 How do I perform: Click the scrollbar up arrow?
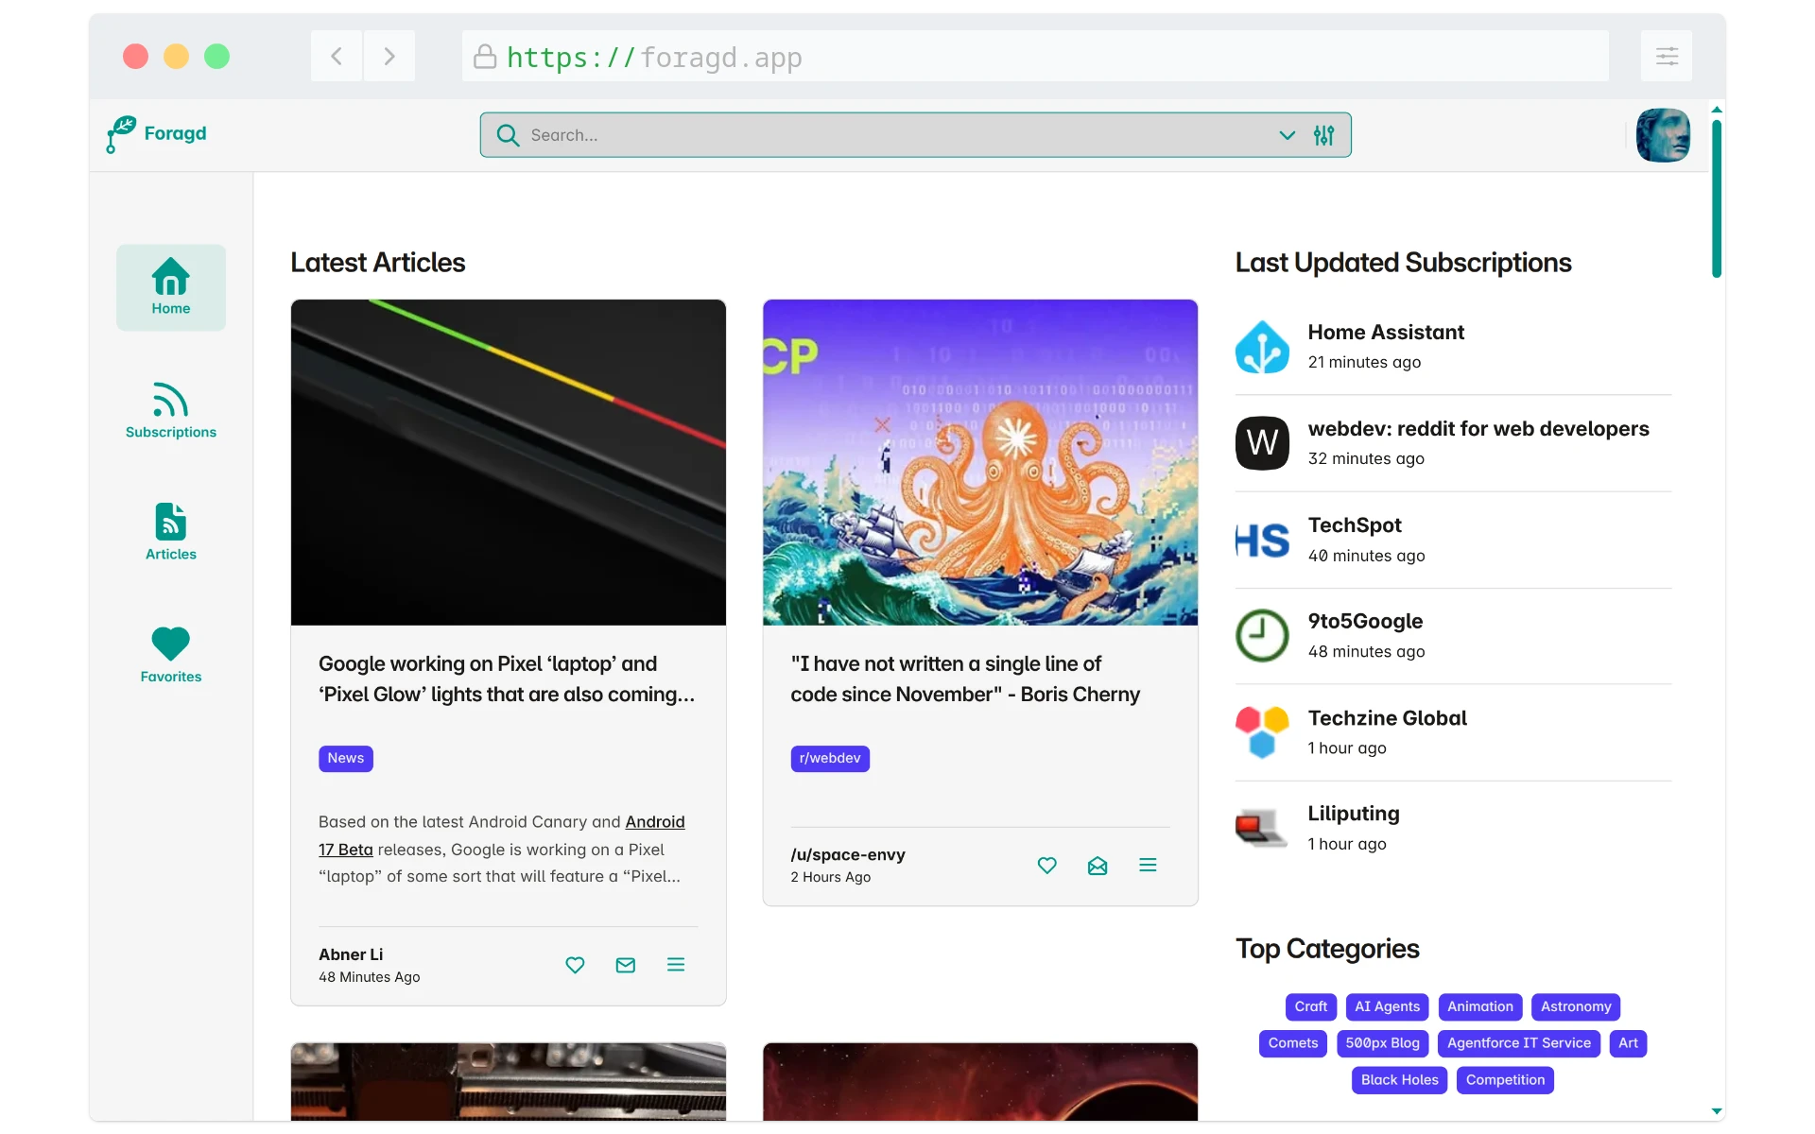click(x=1717, y=110)
